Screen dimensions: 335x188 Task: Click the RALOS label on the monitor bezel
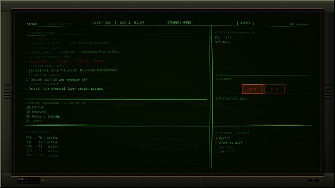[23, 179]
